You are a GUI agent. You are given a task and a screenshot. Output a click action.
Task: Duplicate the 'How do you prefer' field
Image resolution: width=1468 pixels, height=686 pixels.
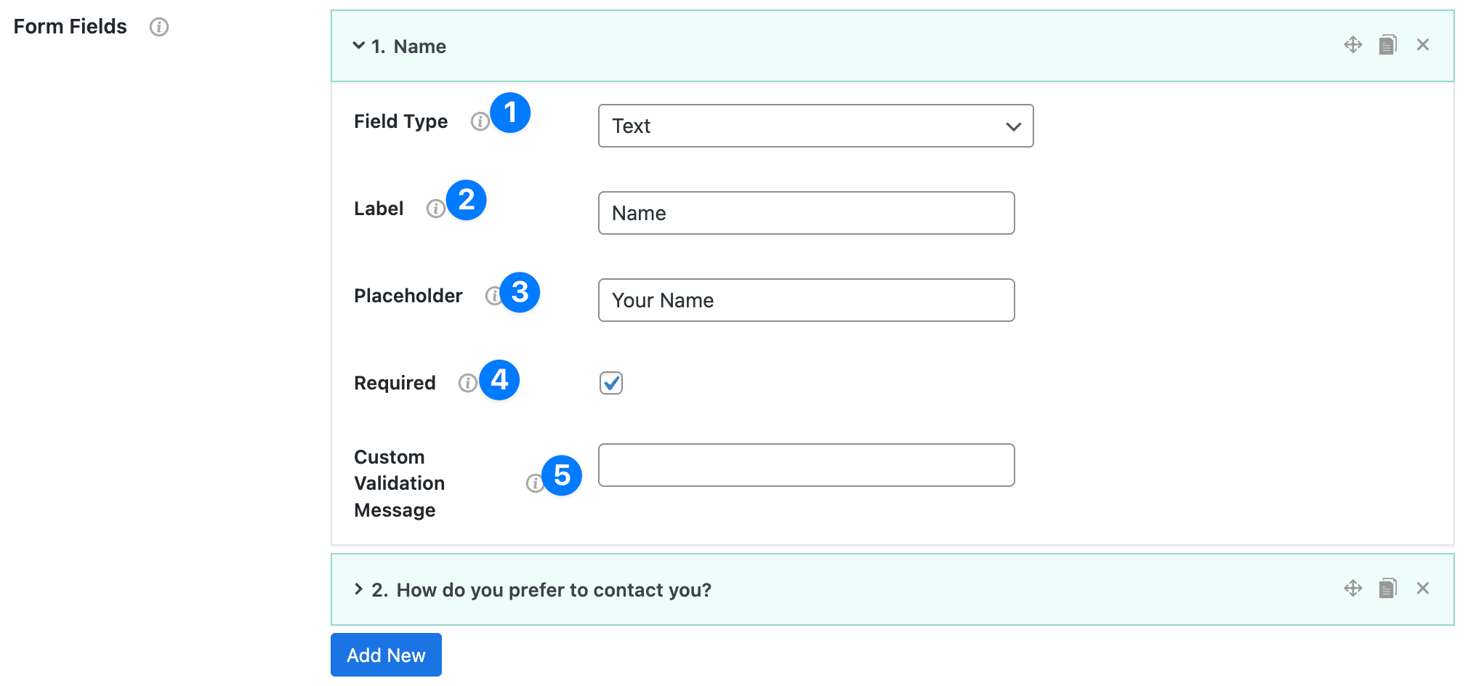coord(1387,588)
